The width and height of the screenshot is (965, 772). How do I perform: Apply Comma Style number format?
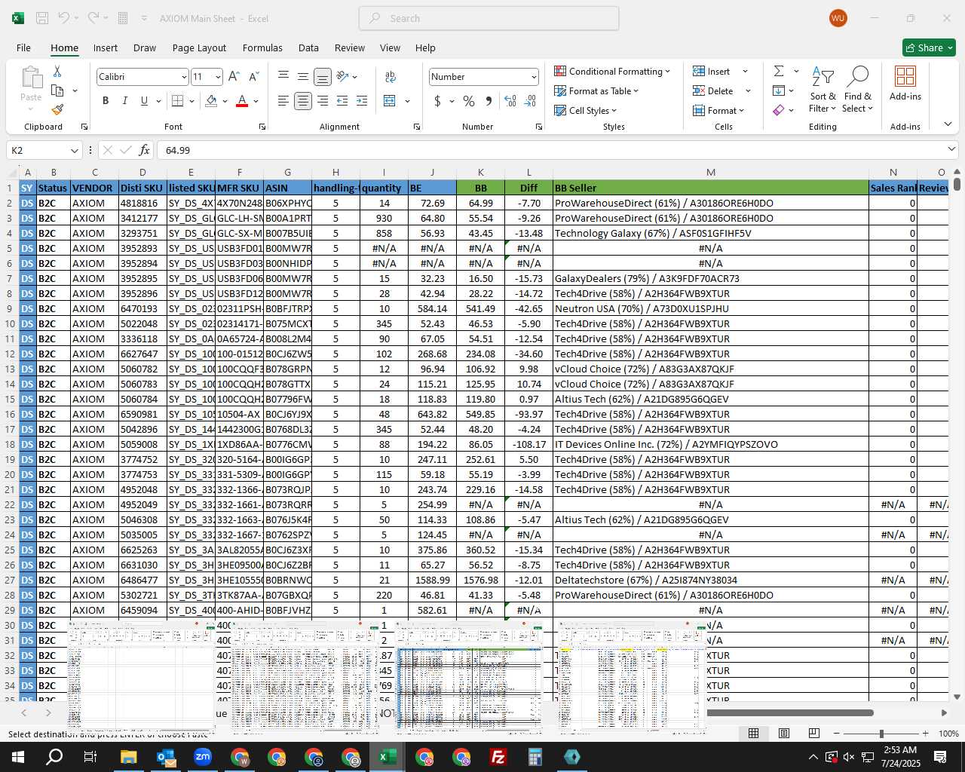pyautogui.click(x=489, y=101)
